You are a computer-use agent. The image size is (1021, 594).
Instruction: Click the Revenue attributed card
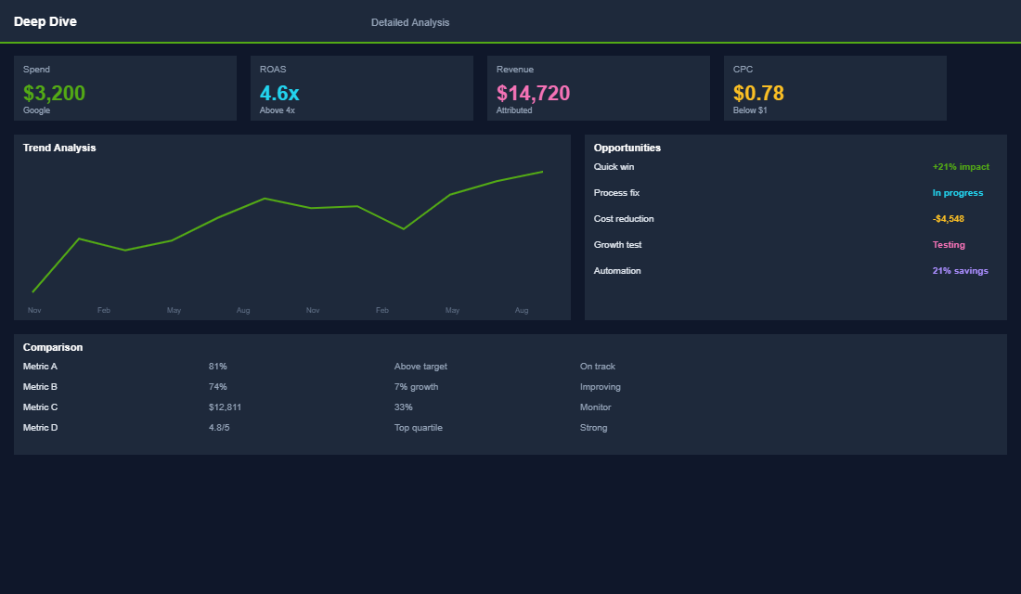click(x=598, y=88)
